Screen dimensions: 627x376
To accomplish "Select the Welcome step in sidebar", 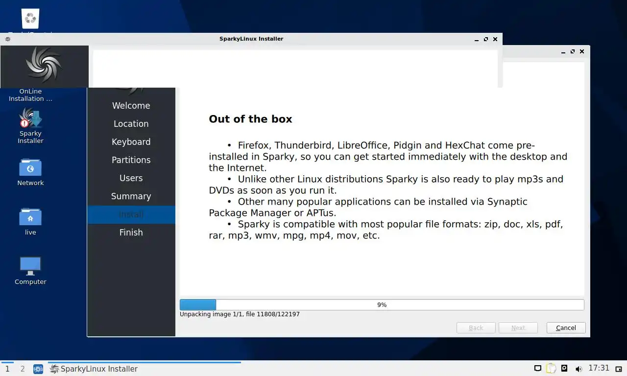I will [x=131, y=106].
